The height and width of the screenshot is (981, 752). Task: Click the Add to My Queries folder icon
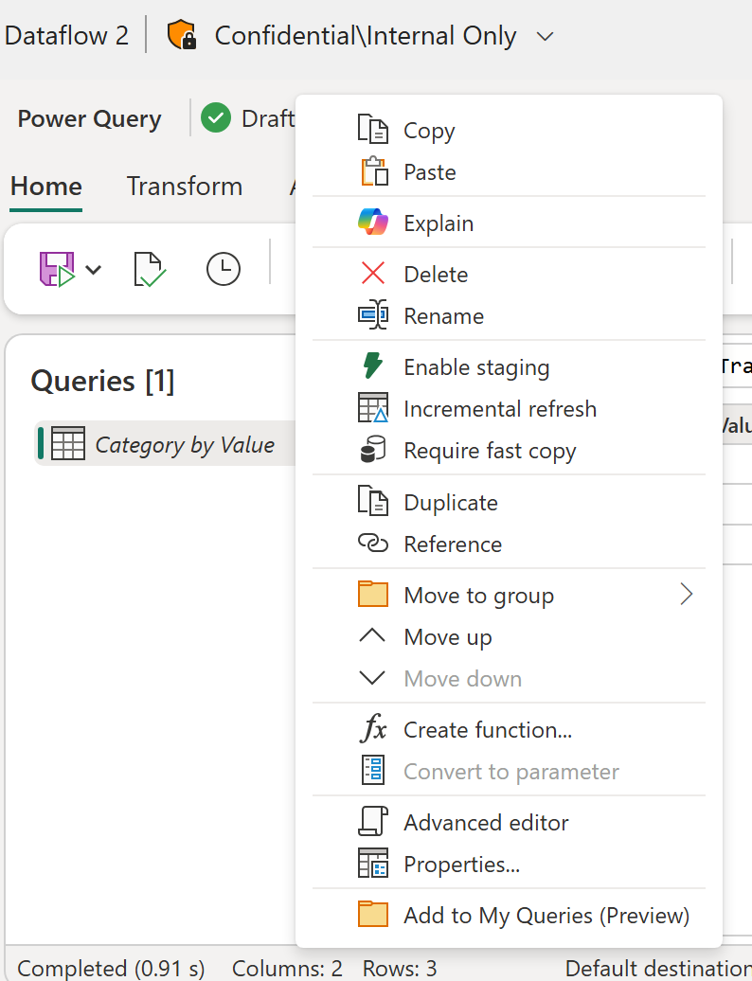[373, 914]
